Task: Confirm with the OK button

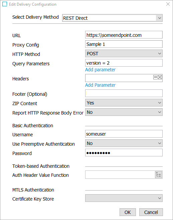Action: (128, 212)
